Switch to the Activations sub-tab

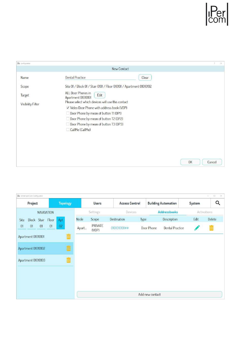205,212
